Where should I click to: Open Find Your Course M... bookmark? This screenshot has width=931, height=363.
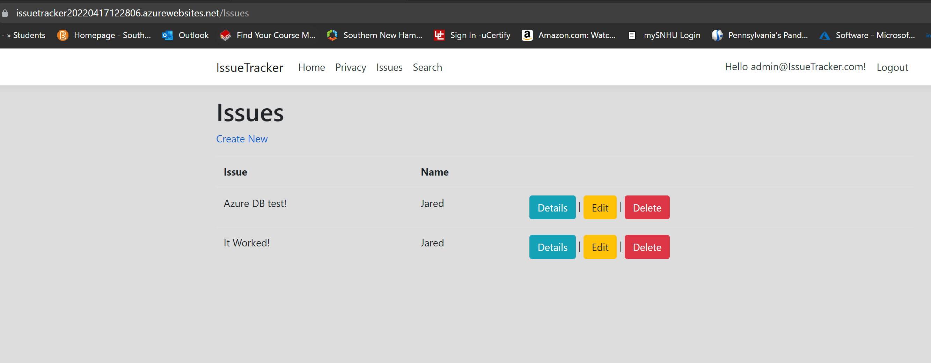pyautogui.click(x=268, y=35)
